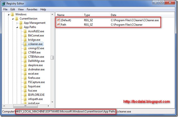Click the firefox.exe folder icon
The image size is (178, 117).
(x=25, y=78)
